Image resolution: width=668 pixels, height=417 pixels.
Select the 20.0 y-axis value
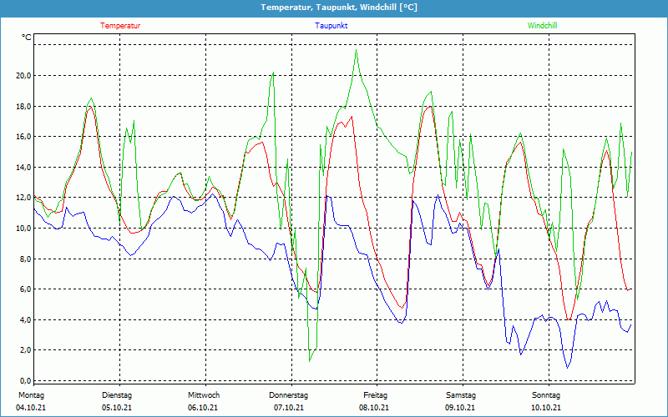click(23, 75)
